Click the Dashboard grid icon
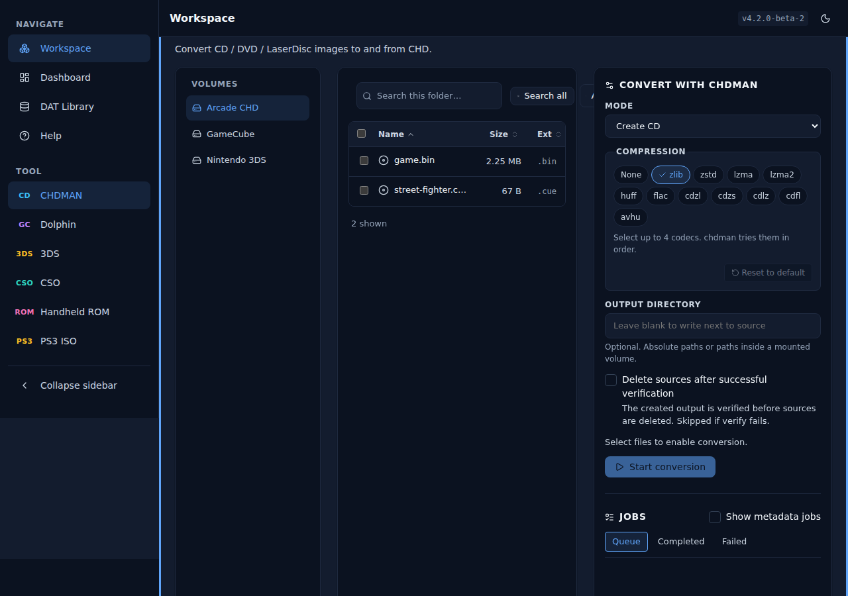 click(x=25, y=77)
